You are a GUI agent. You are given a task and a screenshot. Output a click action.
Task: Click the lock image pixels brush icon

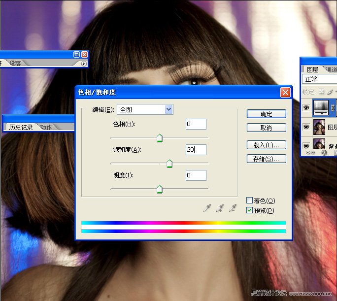point(330,92)
